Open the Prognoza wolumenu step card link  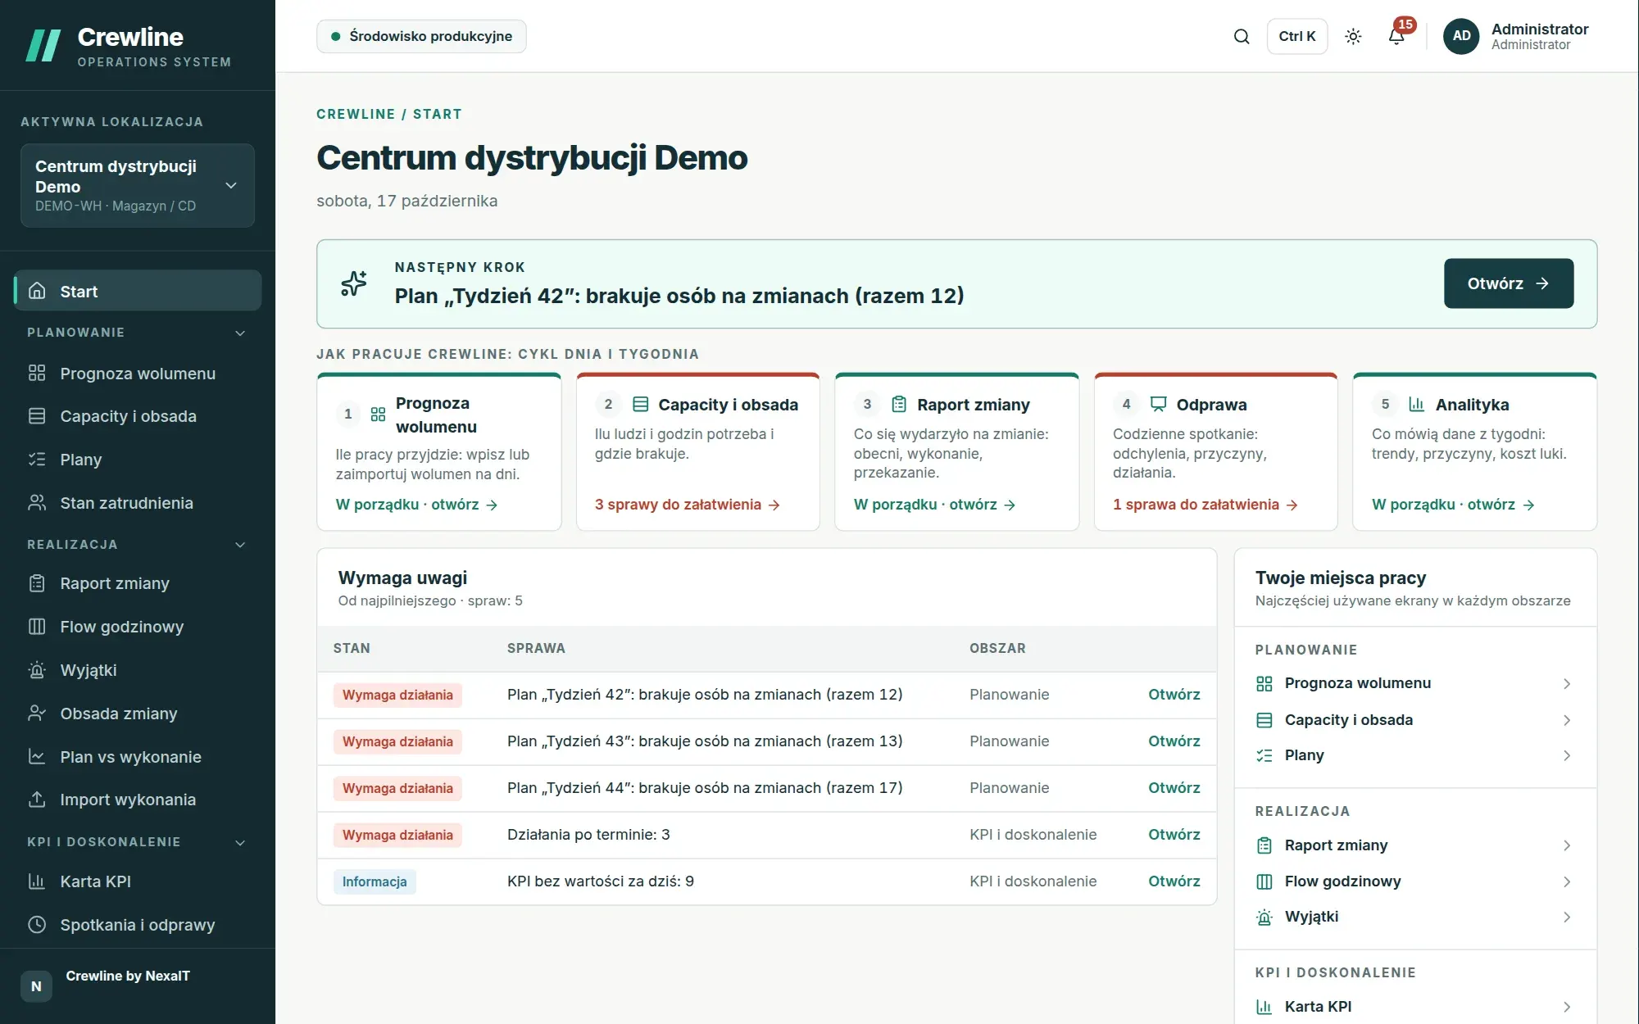[416, 505]
